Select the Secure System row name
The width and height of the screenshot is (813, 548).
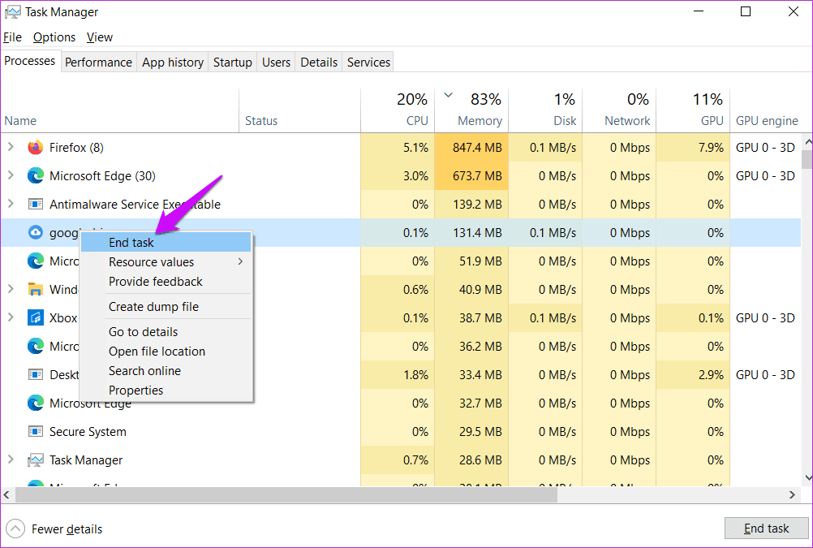(88, 432)
